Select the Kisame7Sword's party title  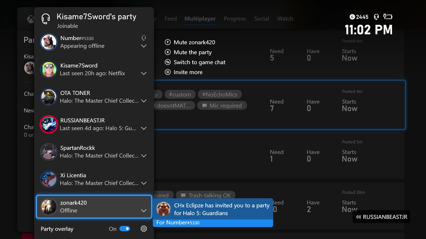[x=97, y=17]
